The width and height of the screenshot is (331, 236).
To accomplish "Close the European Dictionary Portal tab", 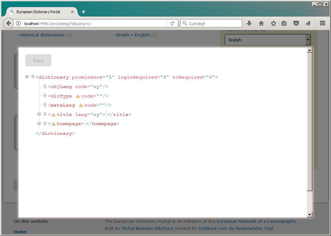I will pyautogui.click(x=72, y=12).
